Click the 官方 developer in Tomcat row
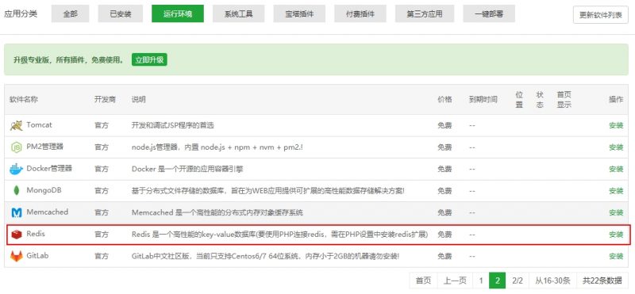 102,125
